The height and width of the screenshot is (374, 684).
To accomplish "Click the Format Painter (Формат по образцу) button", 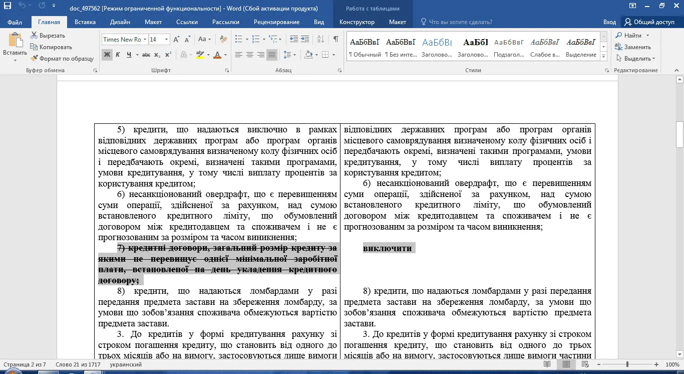I will pos(62,59).
